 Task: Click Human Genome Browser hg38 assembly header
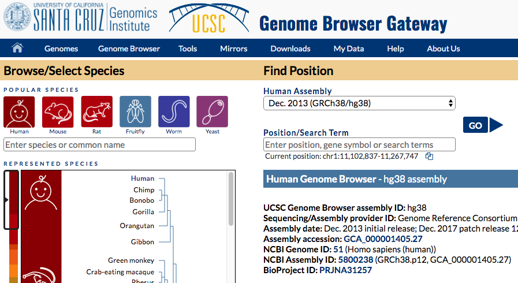point(390,179)
